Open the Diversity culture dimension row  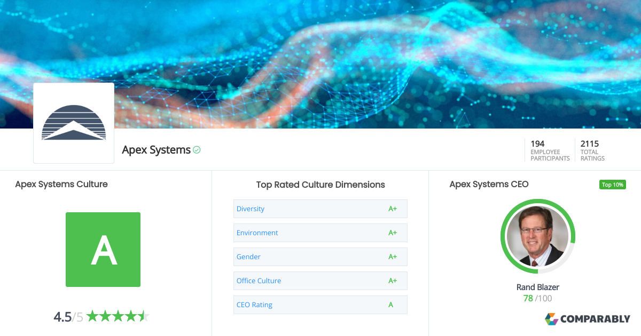pyautogui.click(x=320, y=209)
